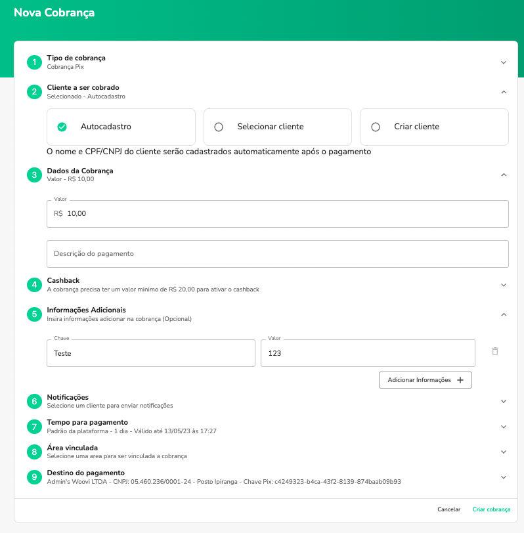
Task: Click the step 4 Cashback badge
Action: click(34, 285)
